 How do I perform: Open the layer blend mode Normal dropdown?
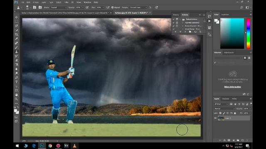click(224, 108)
